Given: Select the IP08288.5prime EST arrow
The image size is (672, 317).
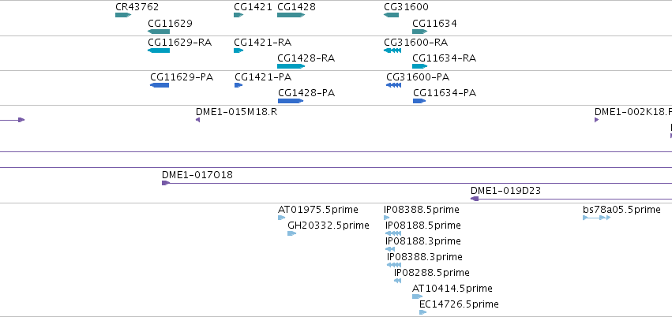Looking at the screenshot, I should [x=397, y=281].
